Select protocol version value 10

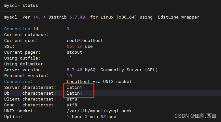tap(69, 76)
